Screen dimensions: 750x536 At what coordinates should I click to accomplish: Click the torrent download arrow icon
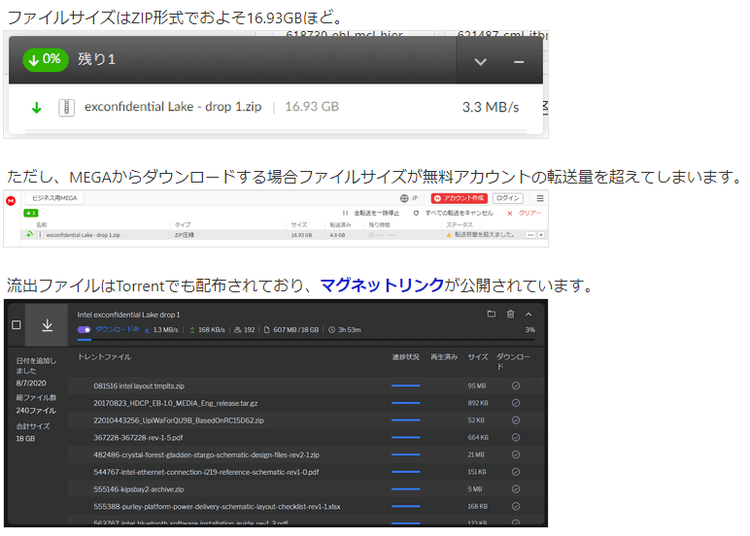(47, 325)
